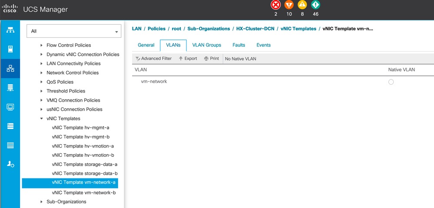
Task: Open the VM monitor sidebar icon
Action: point(10,107)
